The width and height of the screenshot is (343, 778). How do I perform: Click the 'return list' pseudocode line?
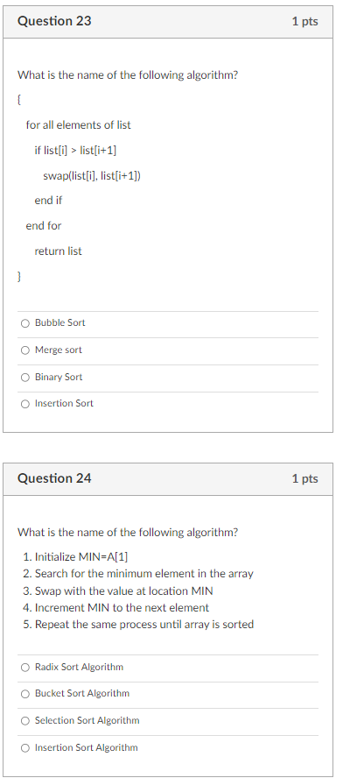coord(58,251)
